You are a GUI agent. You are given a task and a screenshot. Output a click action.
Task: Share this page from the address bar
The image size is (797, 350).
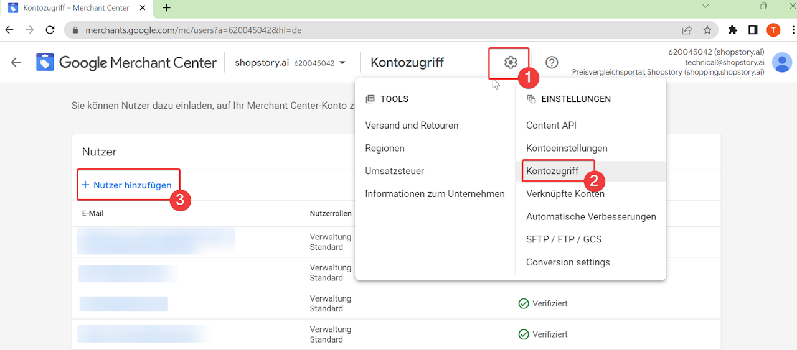(687, 30)
